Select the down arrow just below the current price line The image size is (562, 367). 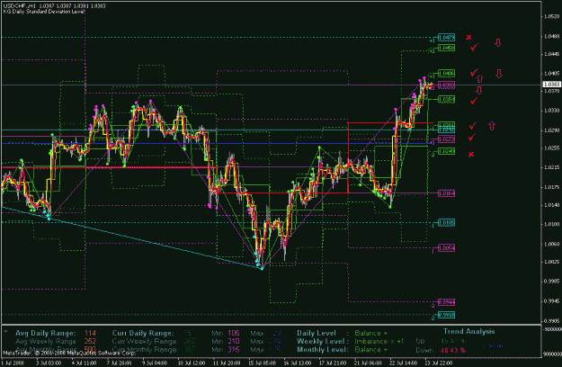coord(479,90)
